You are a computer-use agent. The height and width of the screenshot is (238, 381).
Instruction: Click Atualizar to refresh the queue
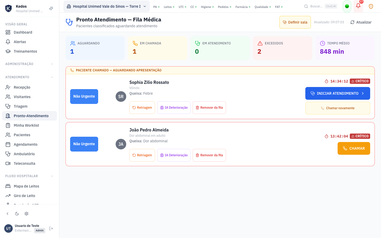click(x=361, y=22)
